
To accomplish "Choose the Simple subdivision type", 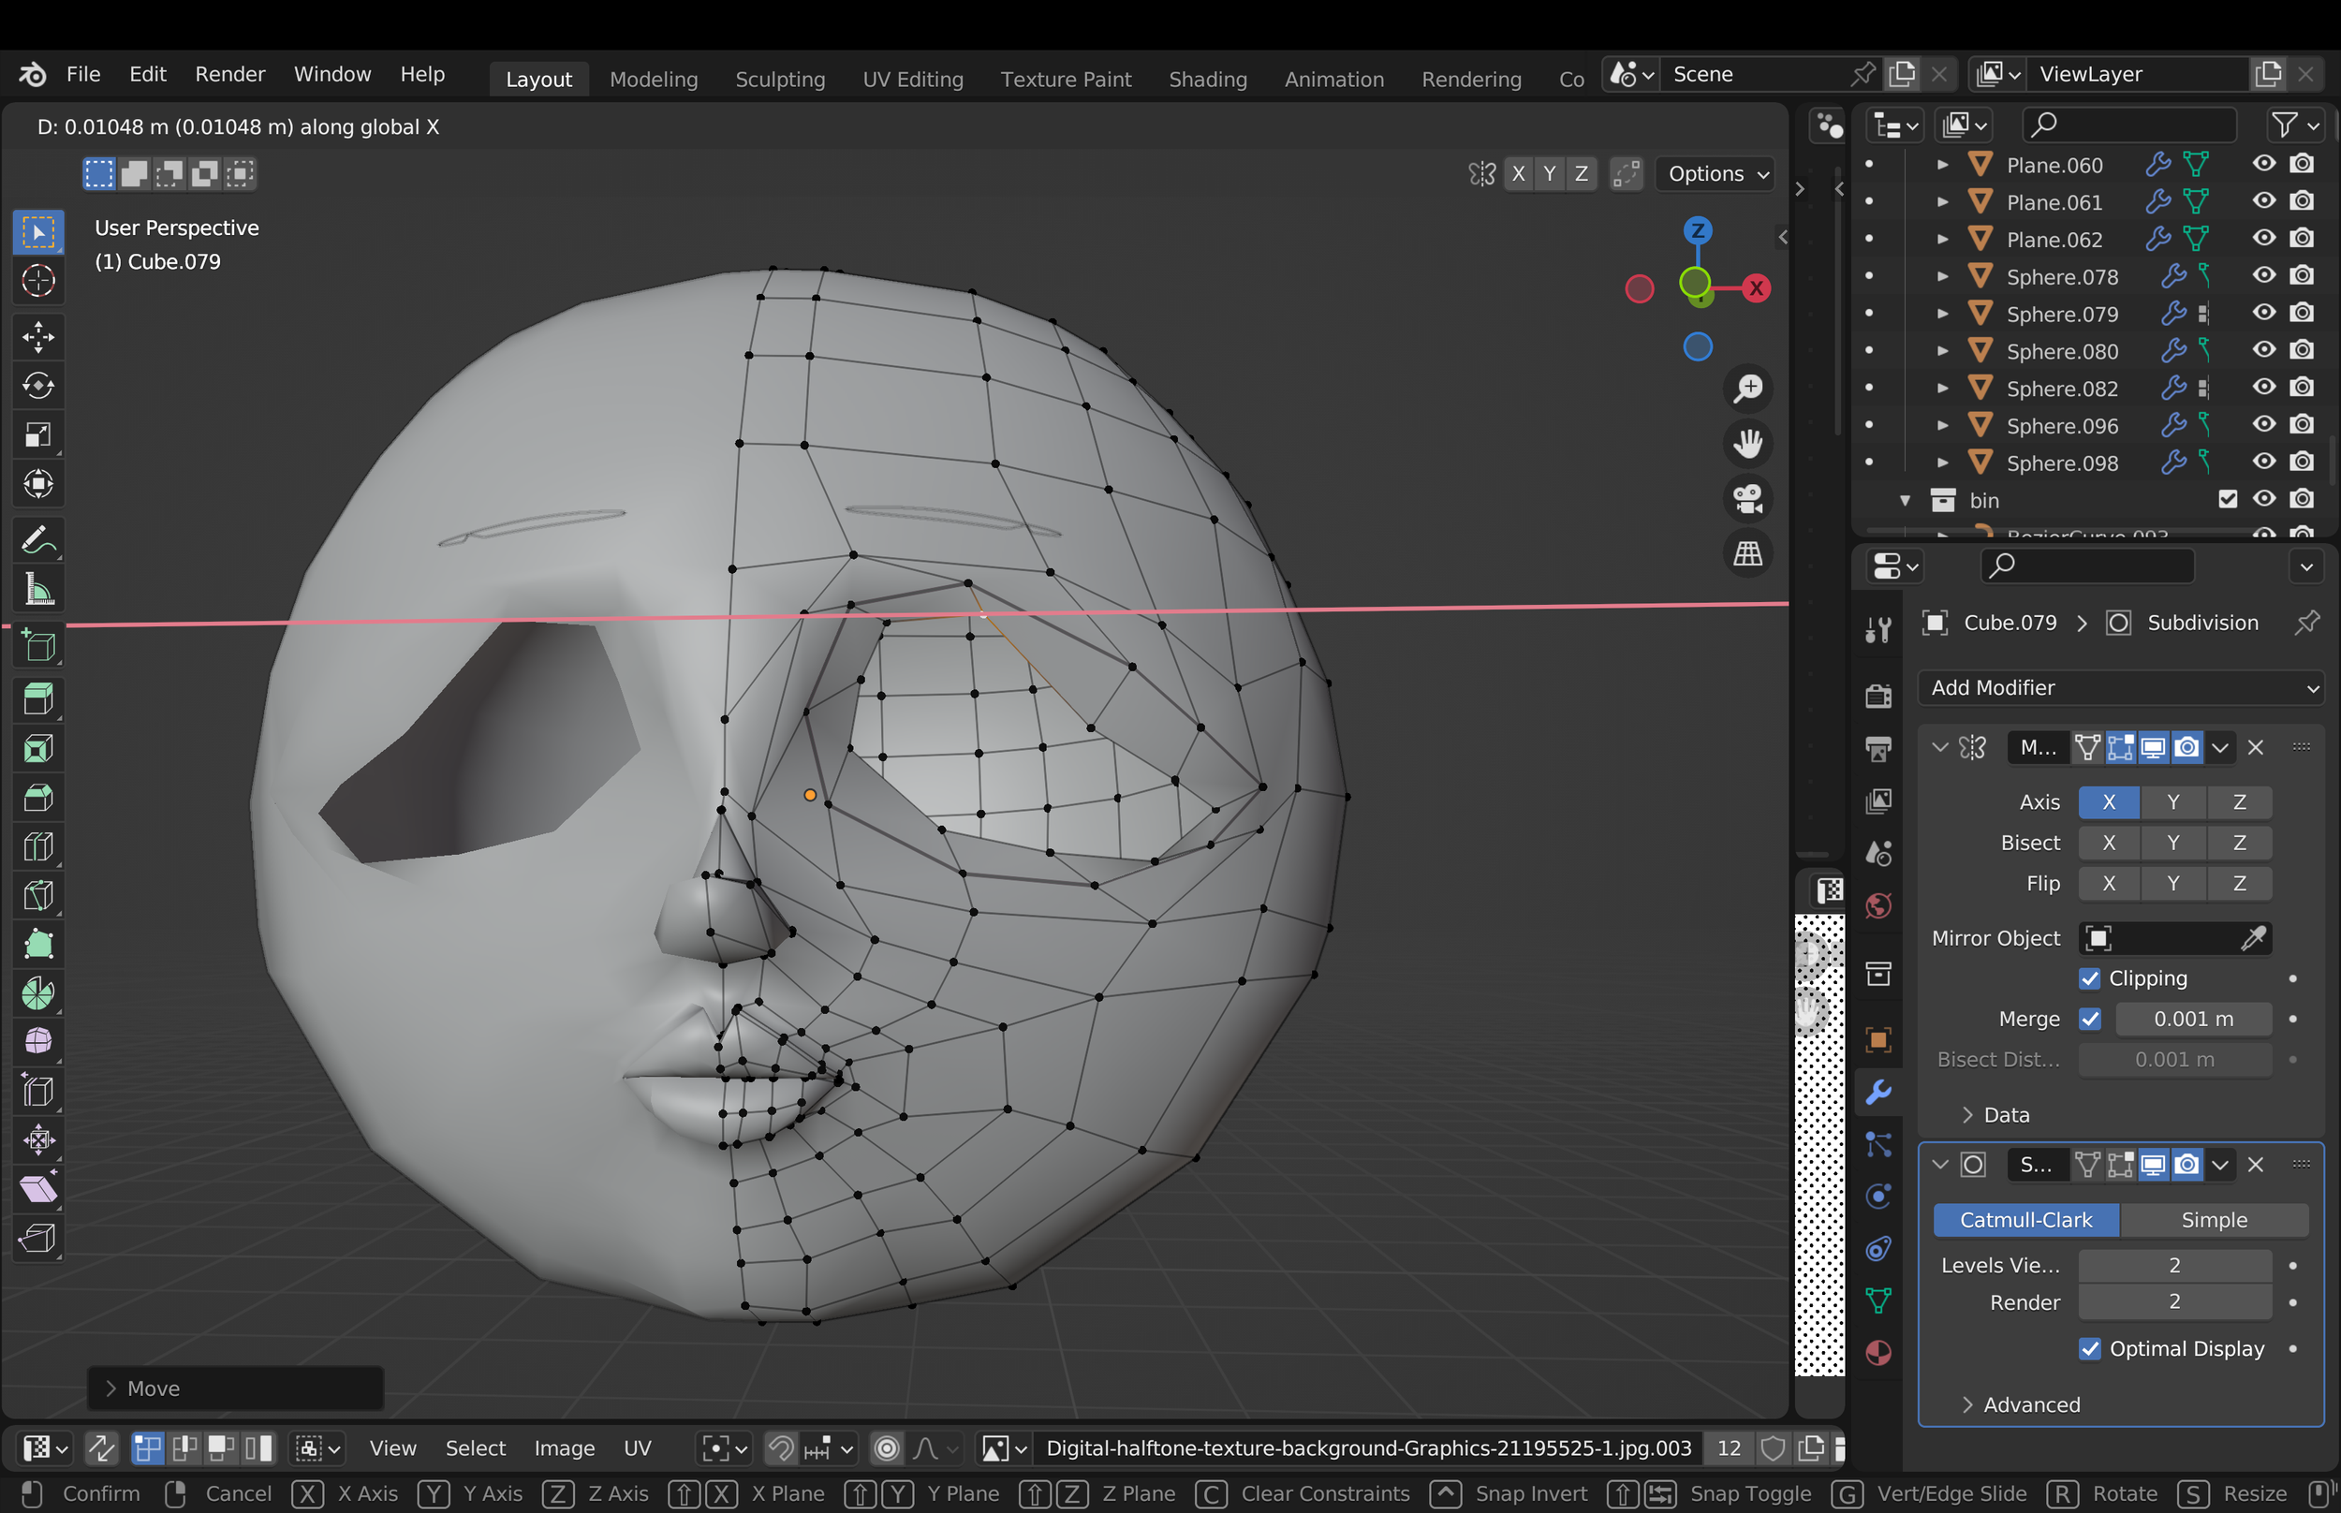I will (2214, 1219).
